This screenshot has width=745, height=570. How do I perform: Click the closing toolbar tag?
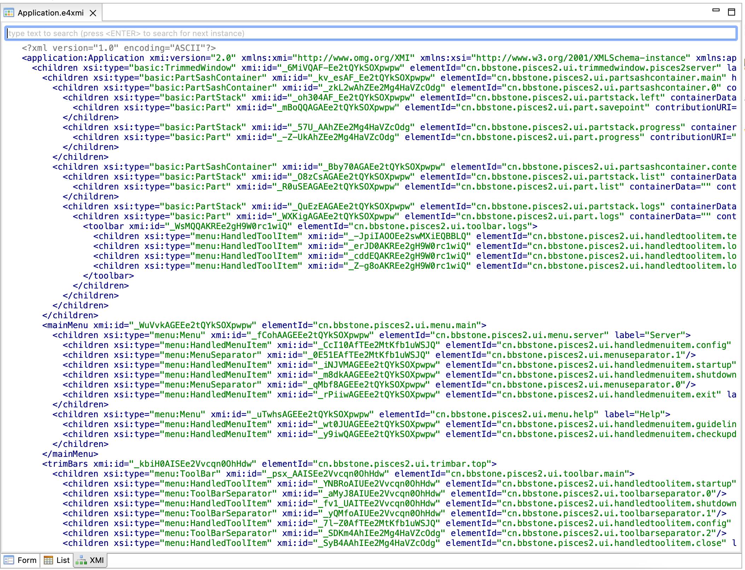click(x=108, y=276)
